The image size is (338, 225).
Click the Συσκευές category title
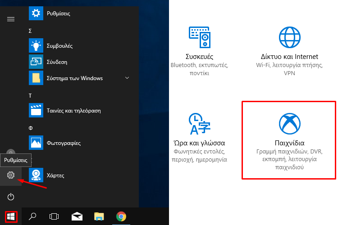[199, 57]
